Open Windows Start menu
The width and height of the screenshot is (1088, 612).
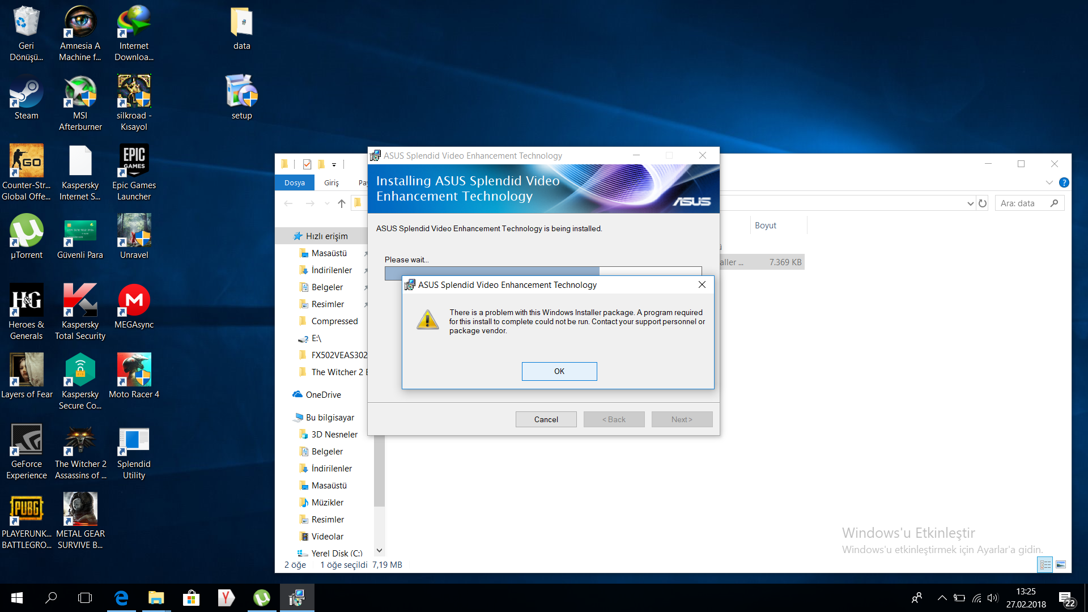[17, 598]
